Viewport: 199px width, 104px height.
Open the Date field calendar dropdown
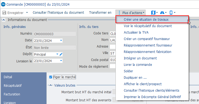[x=61, y=41]
